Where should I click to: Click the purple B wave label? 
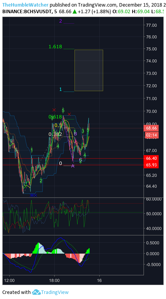[75, 134]
